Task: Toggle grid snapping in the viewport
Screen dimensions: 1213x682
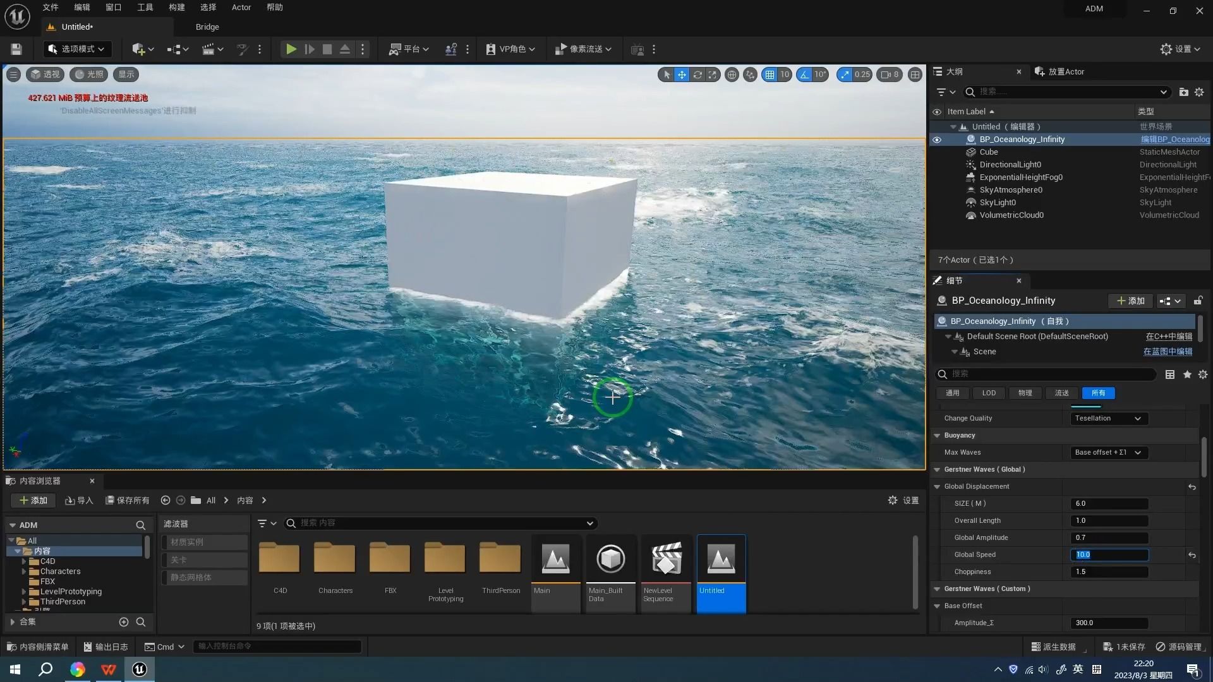Action: click(769, 75)
